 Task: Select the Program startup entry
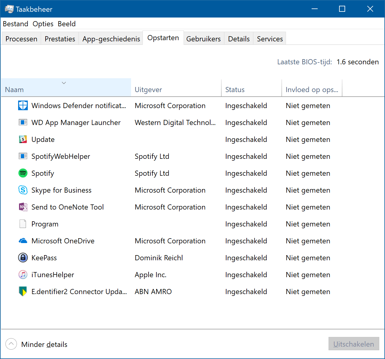[x=45, y=224]
